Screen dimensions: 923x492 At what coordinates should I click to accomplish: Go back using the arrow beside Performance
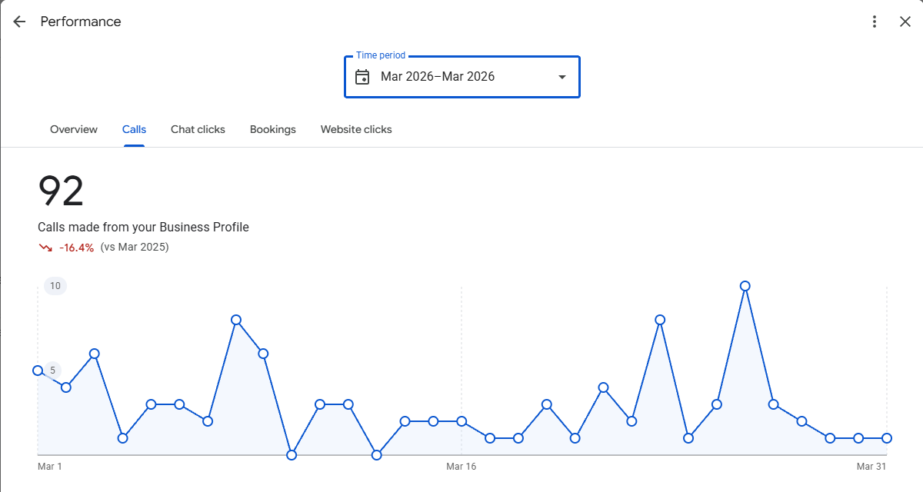tap(19, 22)
